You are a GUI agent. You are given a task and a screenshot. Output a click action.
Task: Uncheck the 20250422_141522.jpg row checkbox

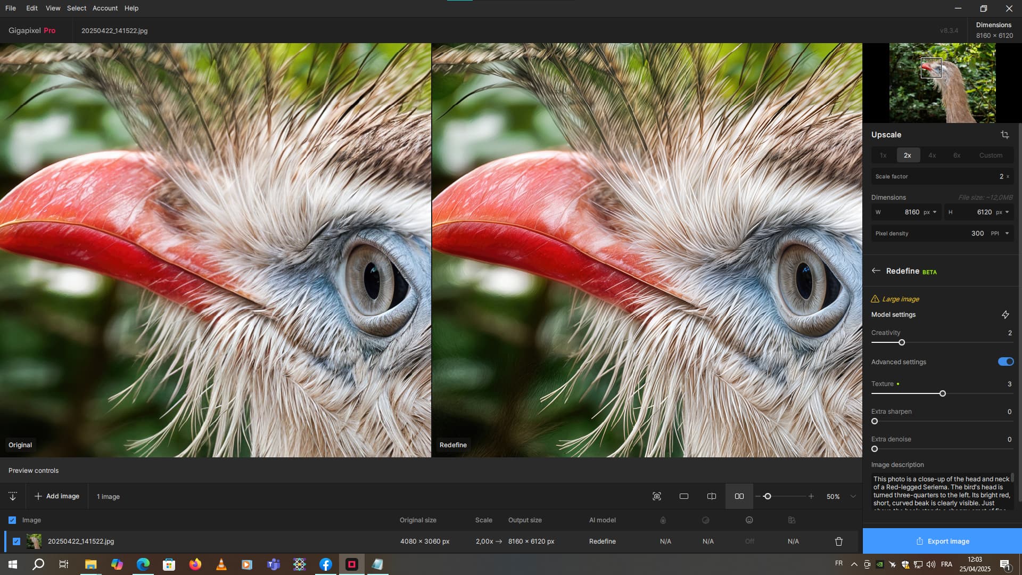point(17,541)
